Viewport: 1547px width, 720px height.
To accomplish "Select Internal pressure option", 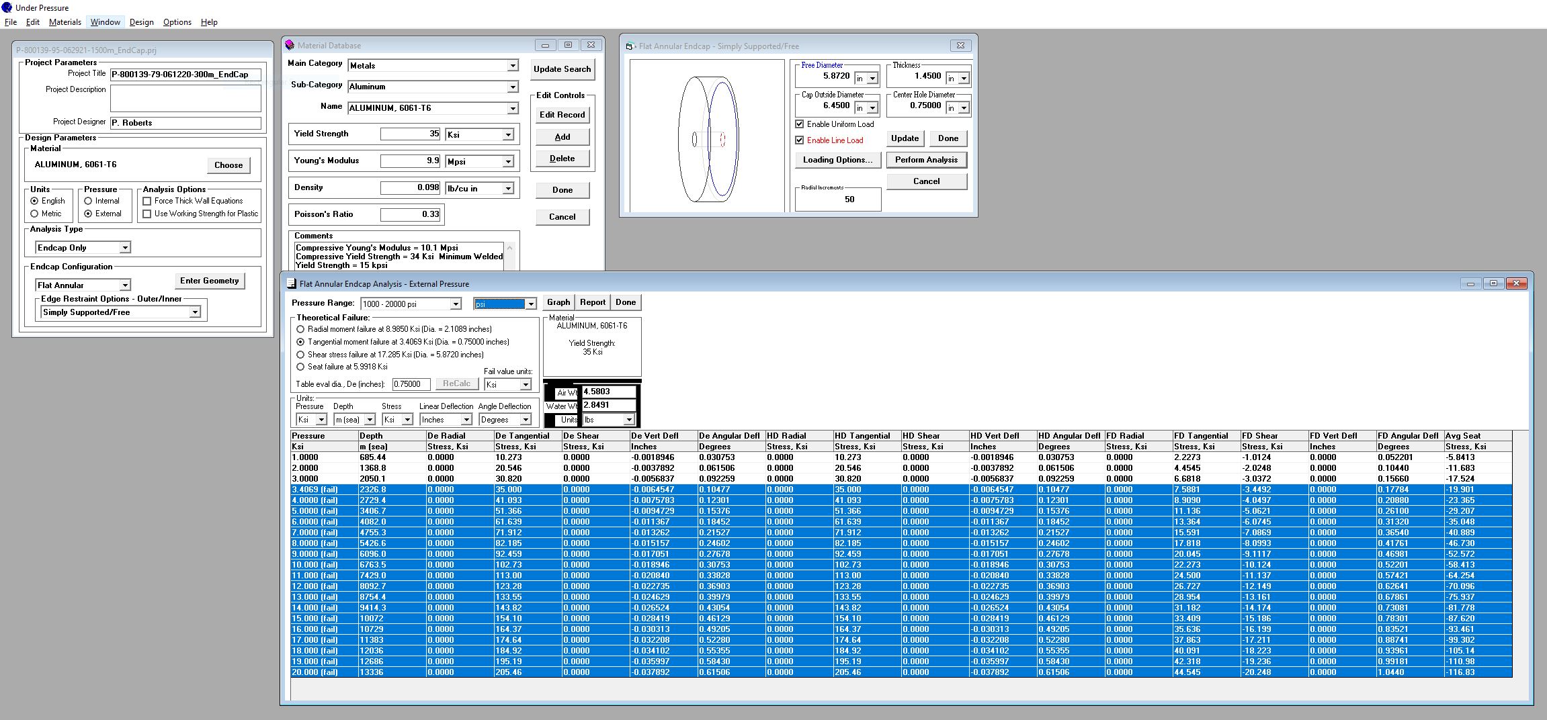I will click(x=88, y=201).
